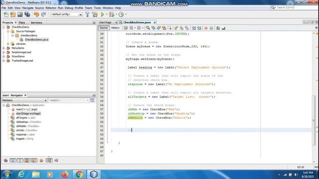Click the Clean and Build icon
Image resolution: width=319 pixels, height=179 pixels.
95,14
